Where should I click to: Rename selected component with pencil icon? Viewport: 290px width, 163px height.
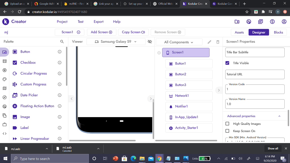tap(209, 42)
